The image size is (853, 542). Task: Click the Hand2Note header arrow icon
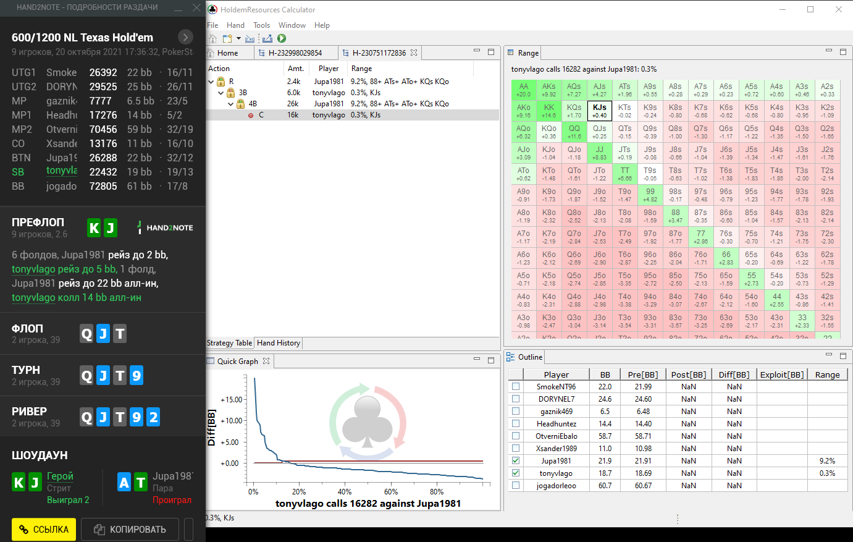point(185,37)
